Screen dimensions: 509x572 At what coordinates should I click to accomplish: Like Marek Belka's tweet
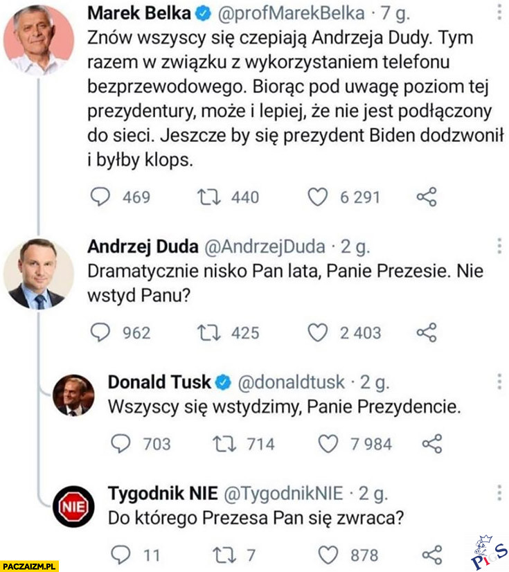[318, 197]
